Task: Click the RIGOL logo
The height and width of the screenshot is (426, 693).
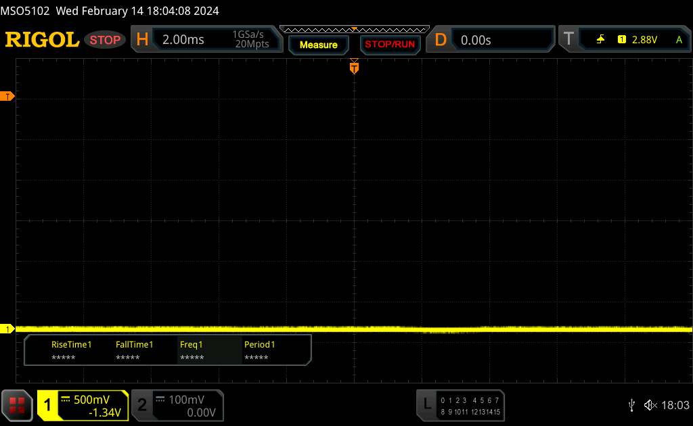Action: pos(43,40)
